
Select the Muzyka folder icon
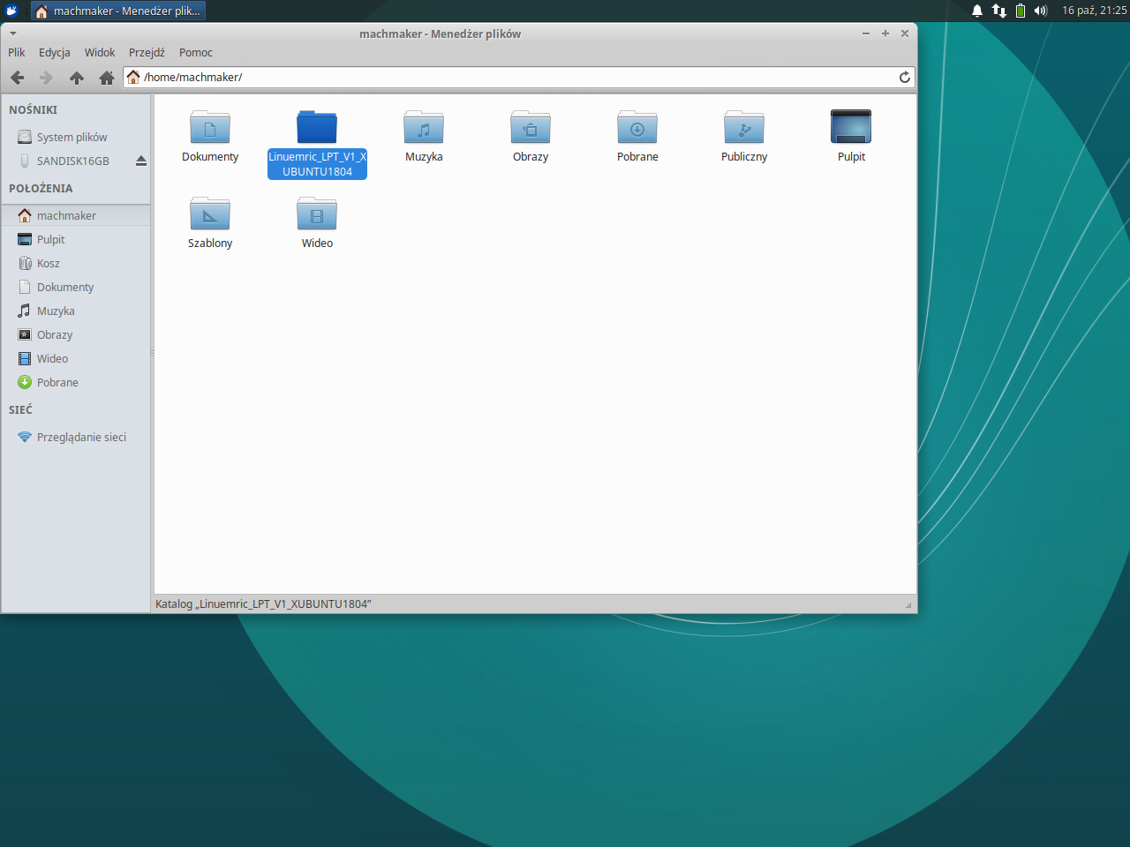[x=424, y=129]
